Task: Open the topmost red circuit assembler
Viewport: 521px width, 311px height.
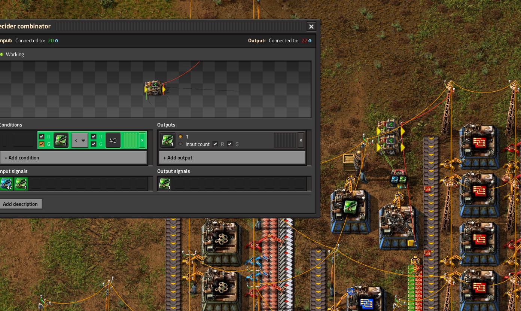Action: pyautogui.click(x=479, y=147)
